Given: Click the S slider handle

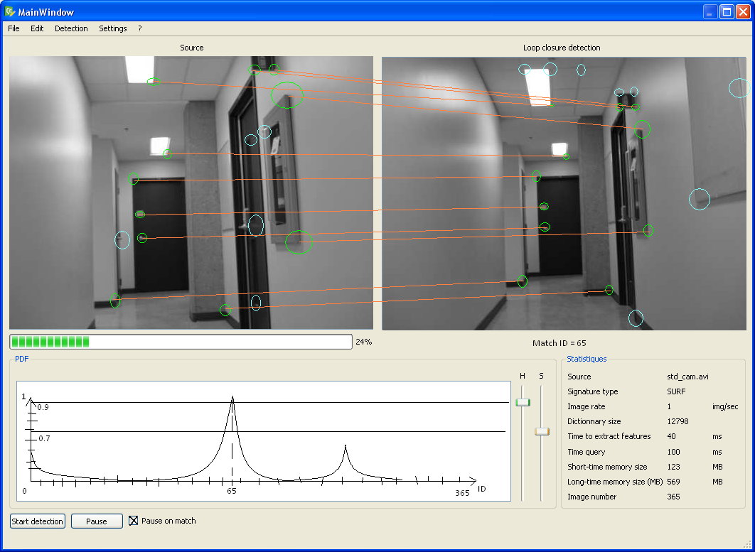Looking at the screenshot, I should tap(542, 432).
